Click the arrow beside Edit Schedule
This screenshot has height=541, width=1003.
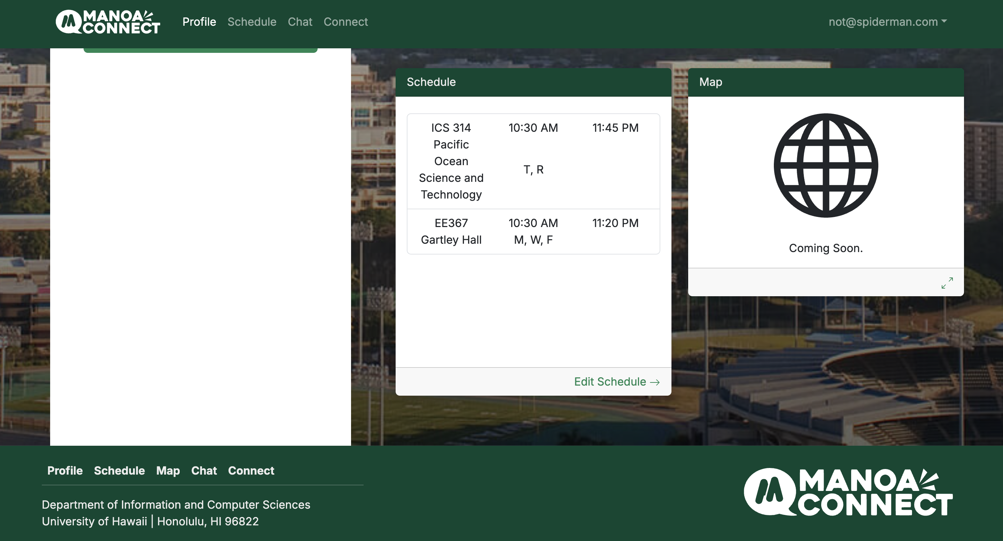(655, 382)
